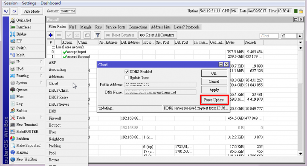
Task: Click scroll down arrow in firewall list
Action: 301,154
